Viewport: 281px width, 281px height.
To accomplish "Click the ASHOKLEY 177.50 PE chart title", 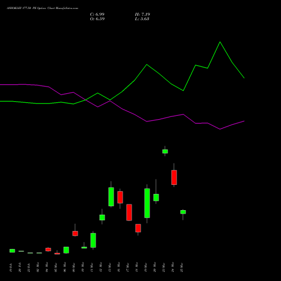I will (42, 8).
